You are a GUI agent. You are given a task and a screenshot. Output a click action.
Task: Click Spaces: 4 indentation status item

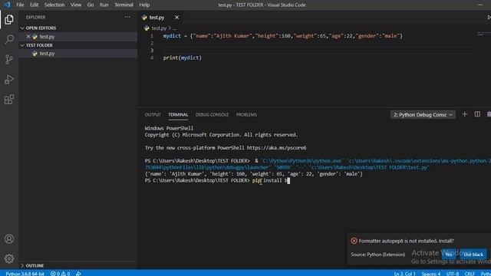431,274
